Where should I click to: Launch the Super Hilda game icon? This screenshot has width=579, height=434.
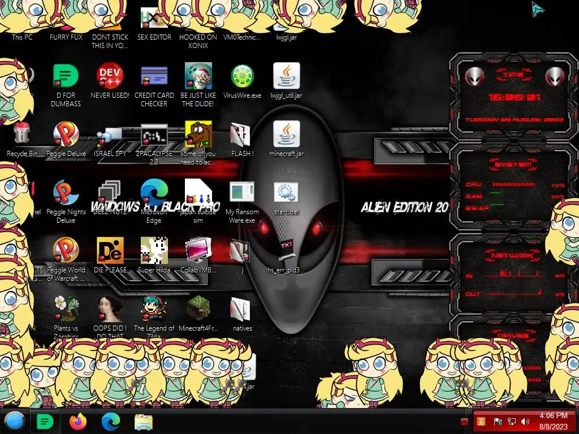(154, 250)
